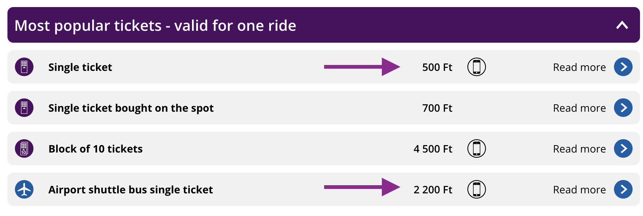Click Read more for Single ticket bought on the spot
This screenshot has width=643, height=216.
pos(579,108)
